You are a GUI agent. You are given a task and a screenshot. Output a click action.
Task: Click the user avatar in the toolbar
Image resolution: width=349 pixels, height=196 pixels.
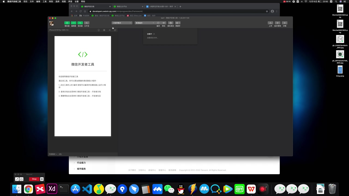(x=51, y=24)
